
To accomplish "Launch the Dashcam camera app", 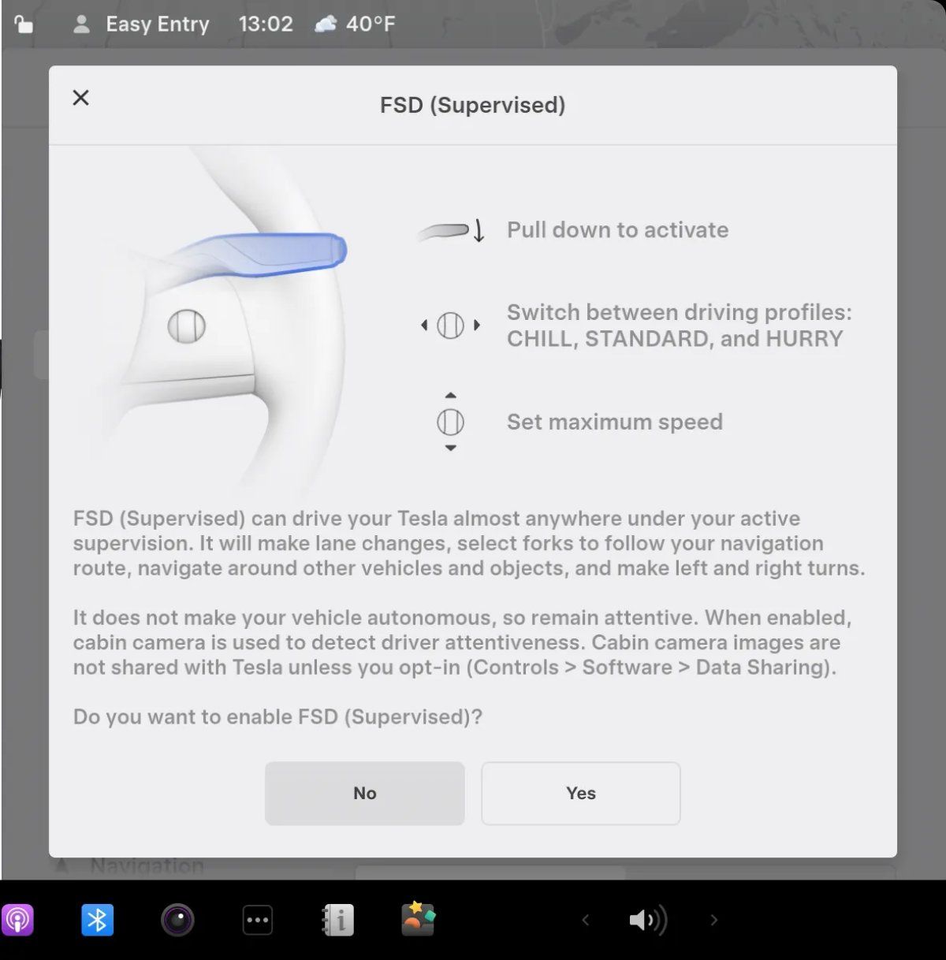I will [177, 920].
